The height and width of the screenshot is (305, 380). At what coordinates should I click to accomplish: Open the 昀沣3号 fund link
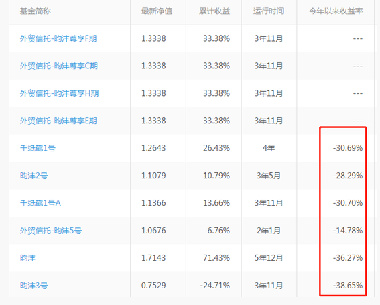34,286
